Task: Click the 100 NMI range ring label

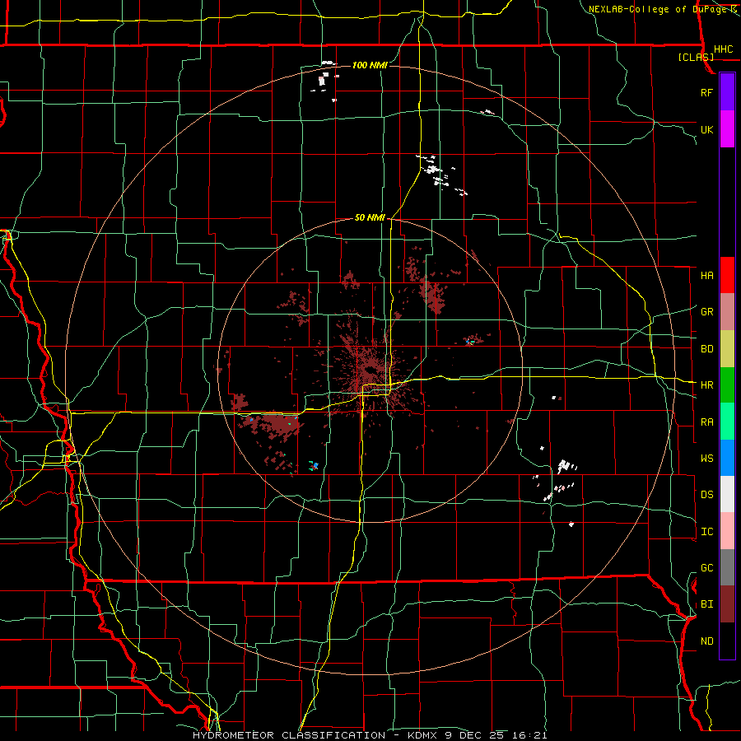Action: (x=370, y=65)
